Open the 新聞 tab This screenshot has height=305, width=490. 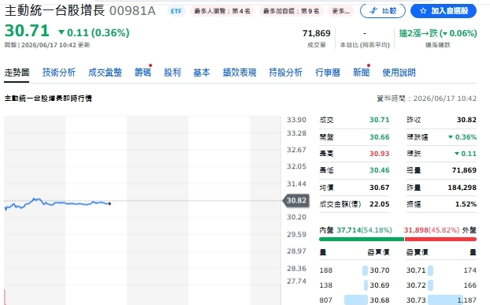point(362,73)
